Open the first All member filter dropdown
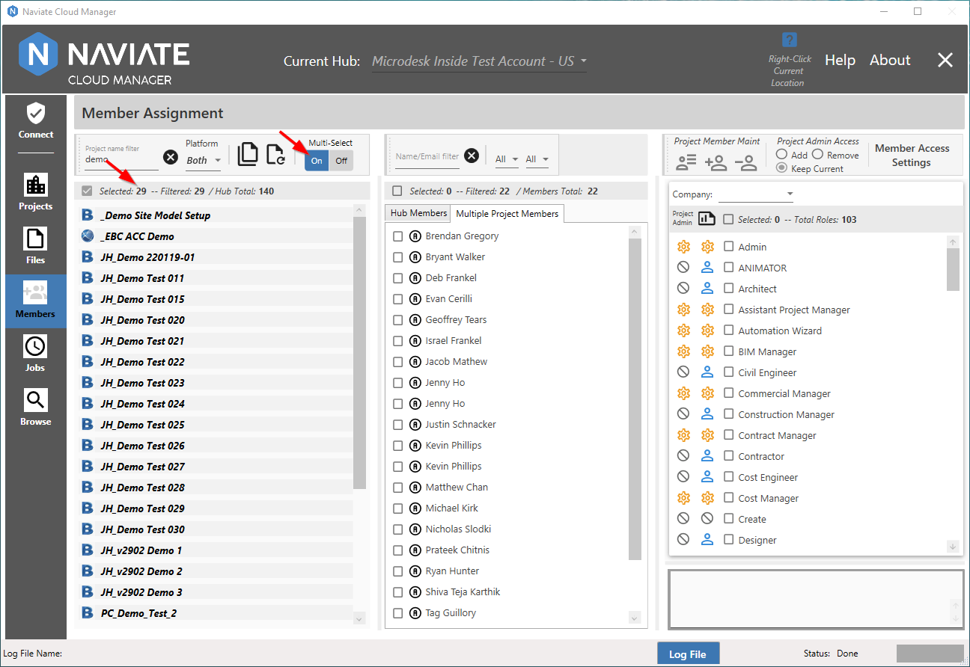 507,159
